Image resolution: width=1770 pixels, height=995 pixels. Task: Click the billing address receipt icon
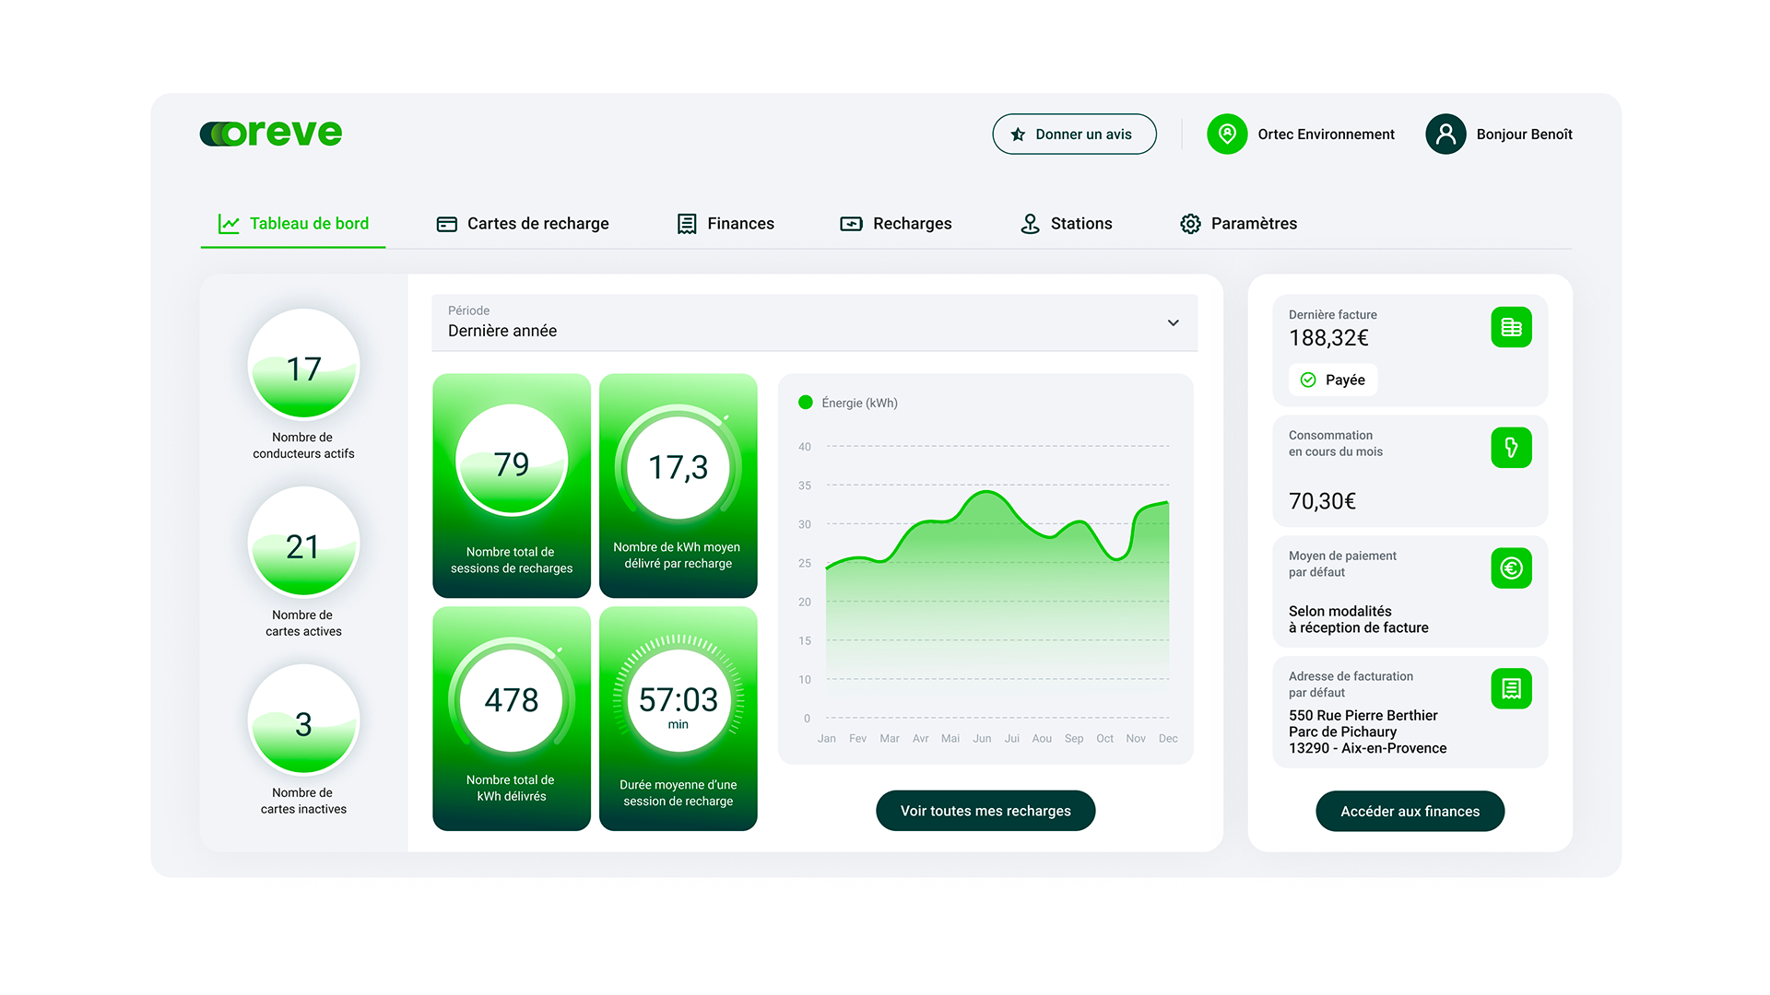click(x=1511, y=688)
